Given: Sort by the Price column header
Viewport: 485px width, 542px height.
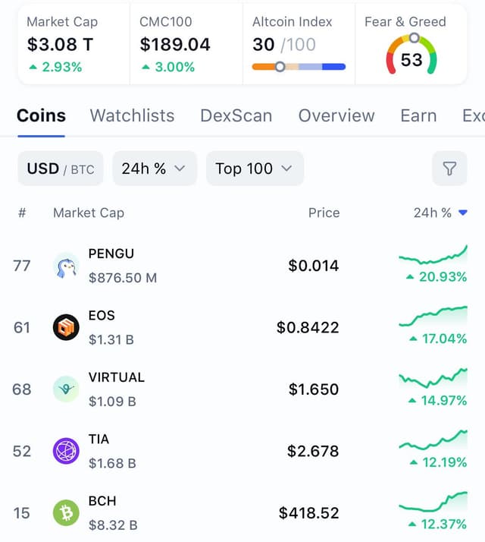Looking at the screenshot, I should tap(324, 213).
